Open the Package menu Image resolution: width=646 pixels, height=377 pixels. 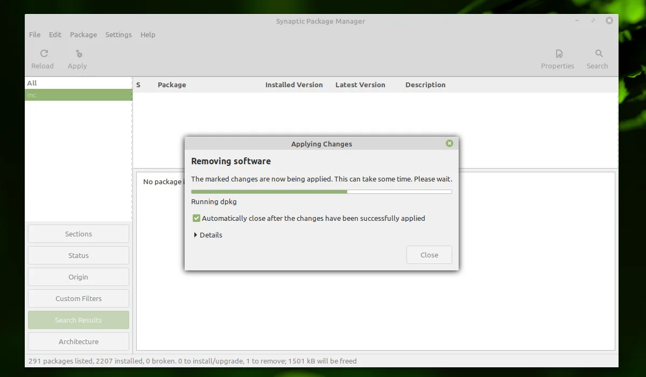[83, 34]
